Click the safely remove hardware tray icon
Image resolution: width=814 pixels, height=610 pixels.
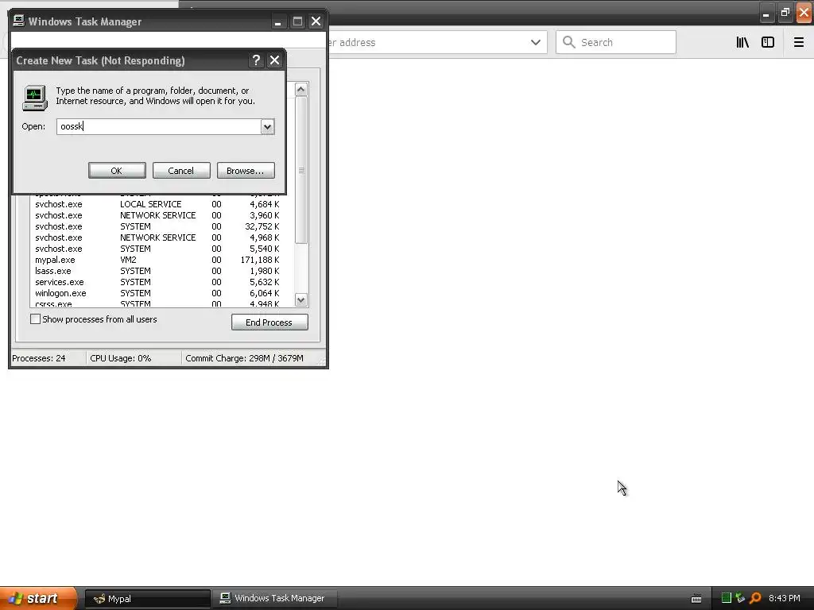(x=740, y=598)
